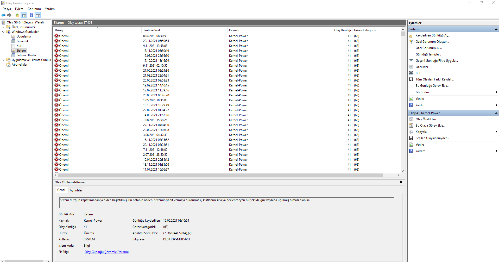The width and height of the screenshot is (499, 262).
Task: Open the Yardım menu in the menu bar
Action: 50,9
